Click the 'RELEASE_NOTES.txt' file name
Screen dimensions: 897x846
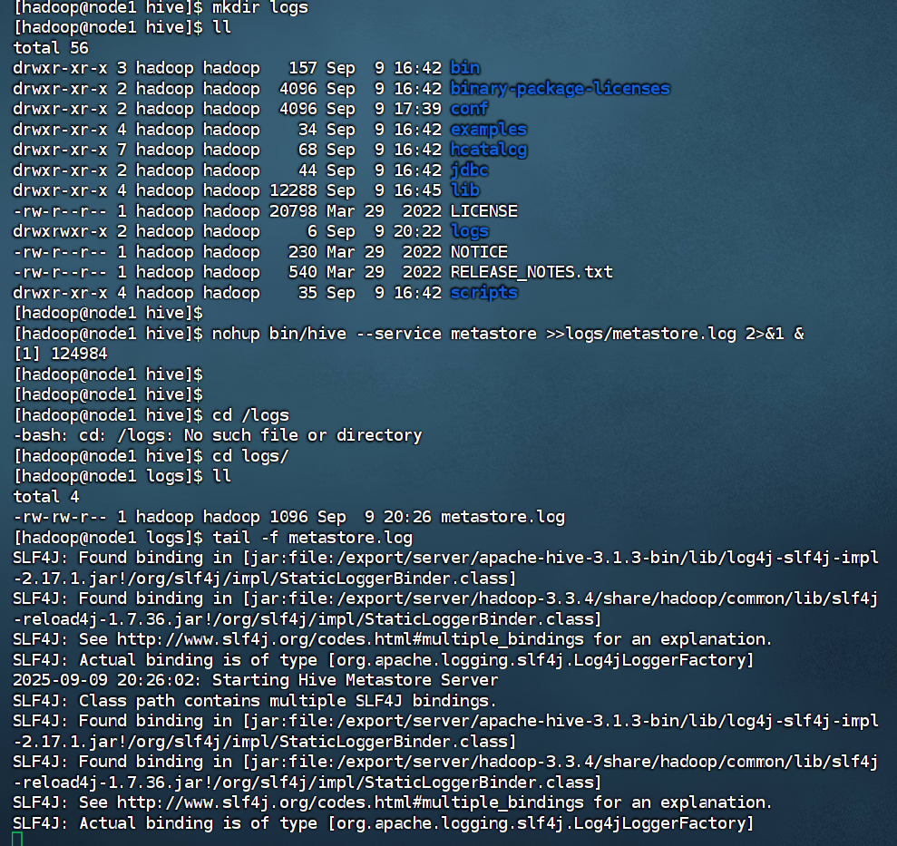coord(531,272)
